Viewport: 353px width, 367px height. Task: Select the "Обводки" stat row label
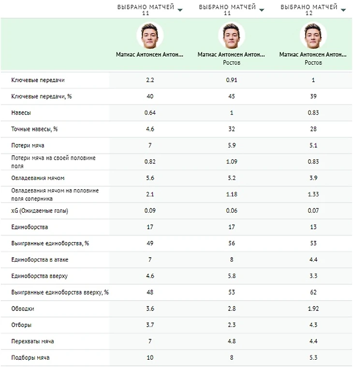click(x=23, y=308)
